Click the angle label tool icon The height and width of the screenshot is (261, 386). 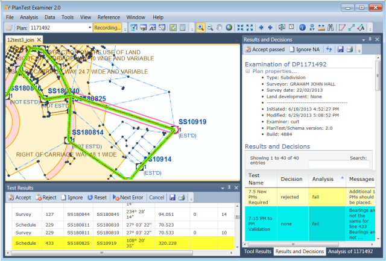point(361,28)
